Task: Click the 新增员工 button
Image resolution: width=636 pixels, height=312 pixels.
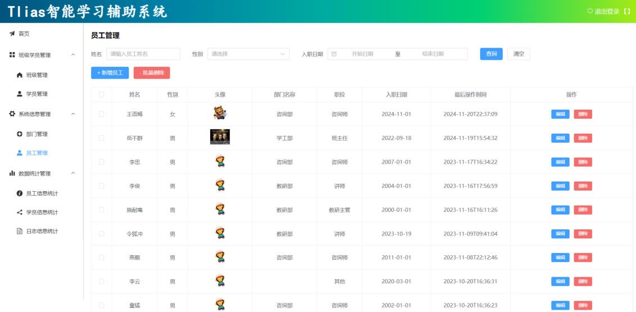Action: tap(110, 73)
